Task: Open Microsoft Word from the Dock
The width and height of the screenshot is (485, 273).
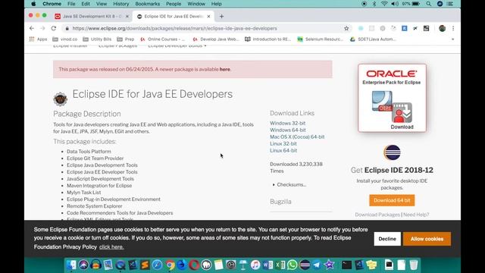Action: [x=268, y=265]
